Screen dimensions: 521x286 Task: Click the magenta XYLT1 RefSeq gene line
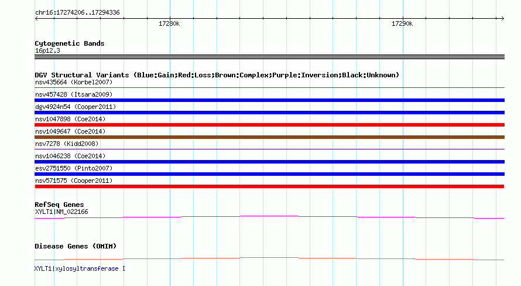(269, 217)
